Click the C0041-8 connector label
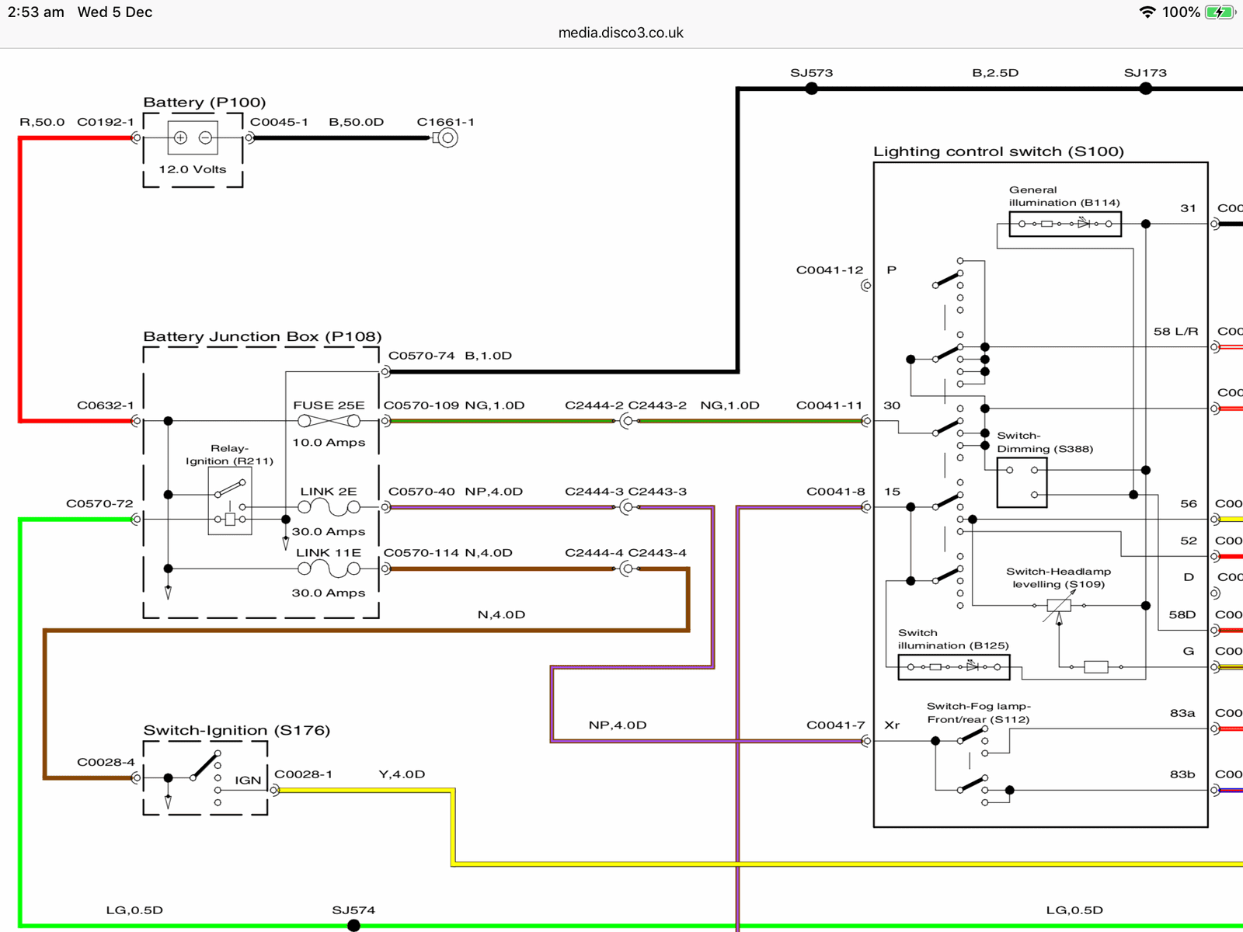This screenshot has width=1243, height=932. click(835, 492)
